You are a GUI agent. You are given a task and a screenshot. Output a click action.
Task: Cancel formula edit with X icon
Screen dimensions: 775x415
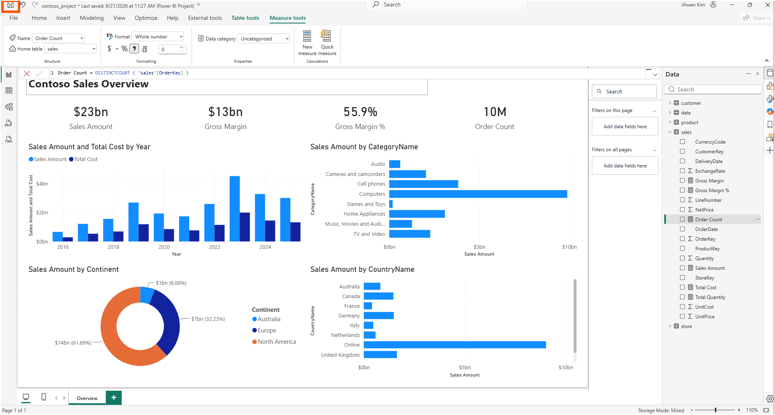tap(27, 74)
